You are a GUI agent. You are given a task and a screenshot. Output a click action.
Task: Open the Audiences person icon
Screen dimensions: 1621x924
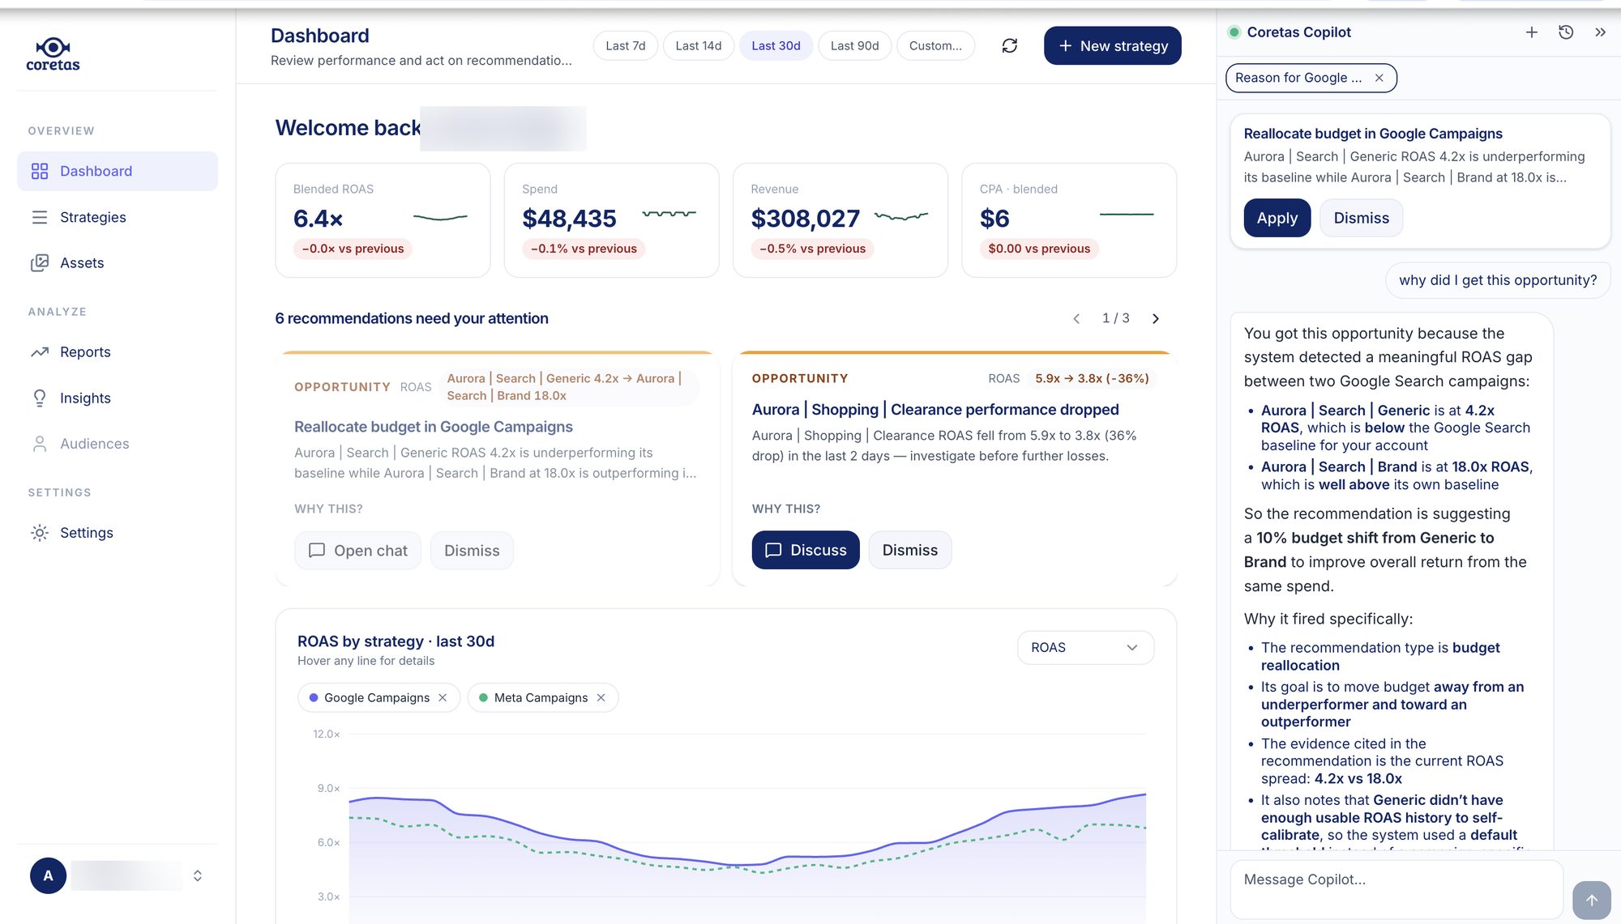(40, 444)
